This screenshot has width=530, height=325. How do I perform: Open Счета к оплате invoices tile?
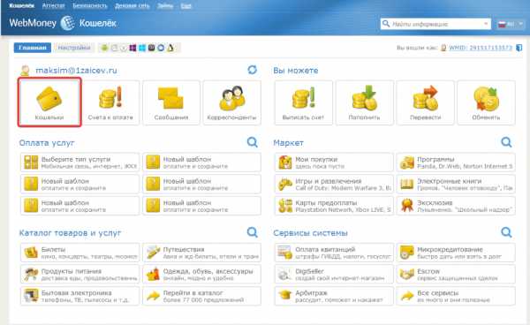click(110, 102)
